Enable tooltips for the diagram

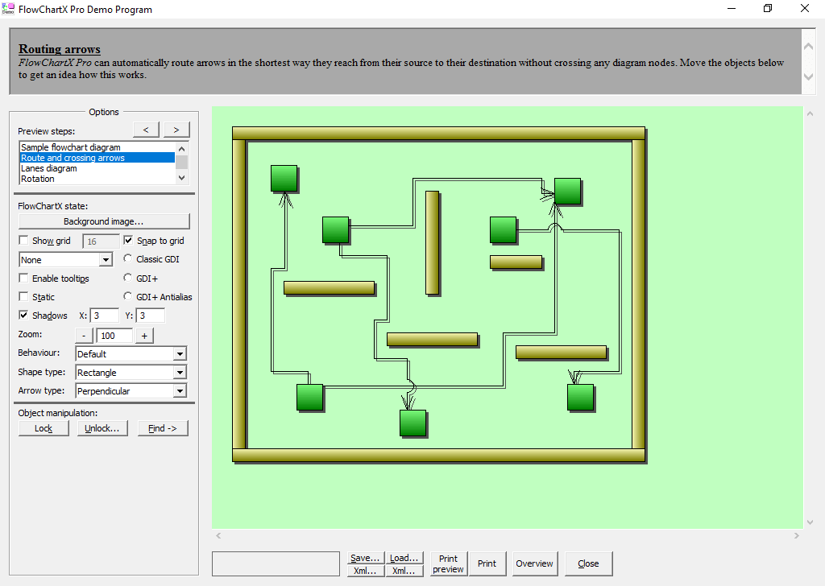coord(23,278)
